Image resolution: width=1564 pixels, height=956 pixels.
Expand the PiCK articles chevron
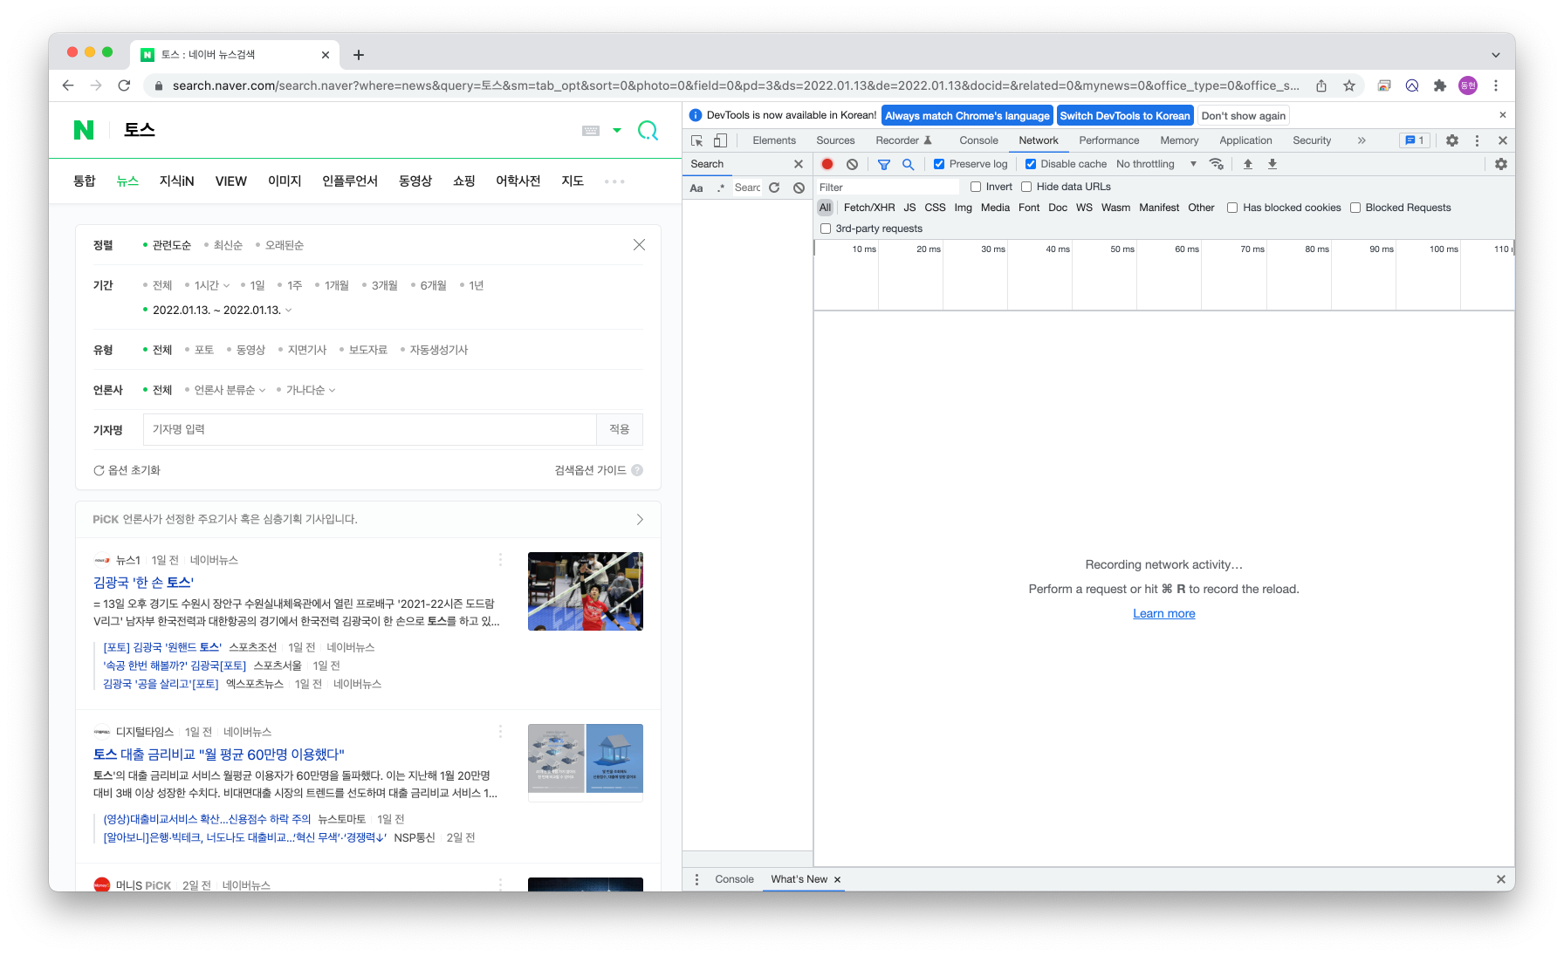point(640,519)
